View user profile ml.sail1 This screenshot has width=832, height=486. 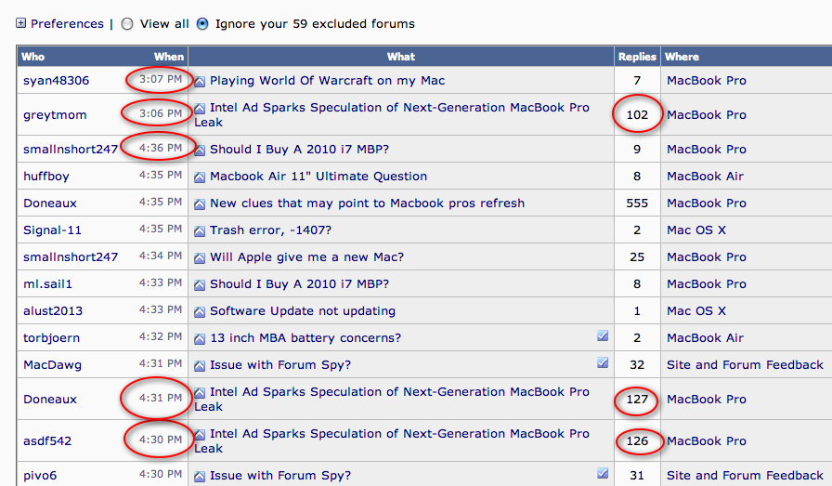tap(47, 284)
